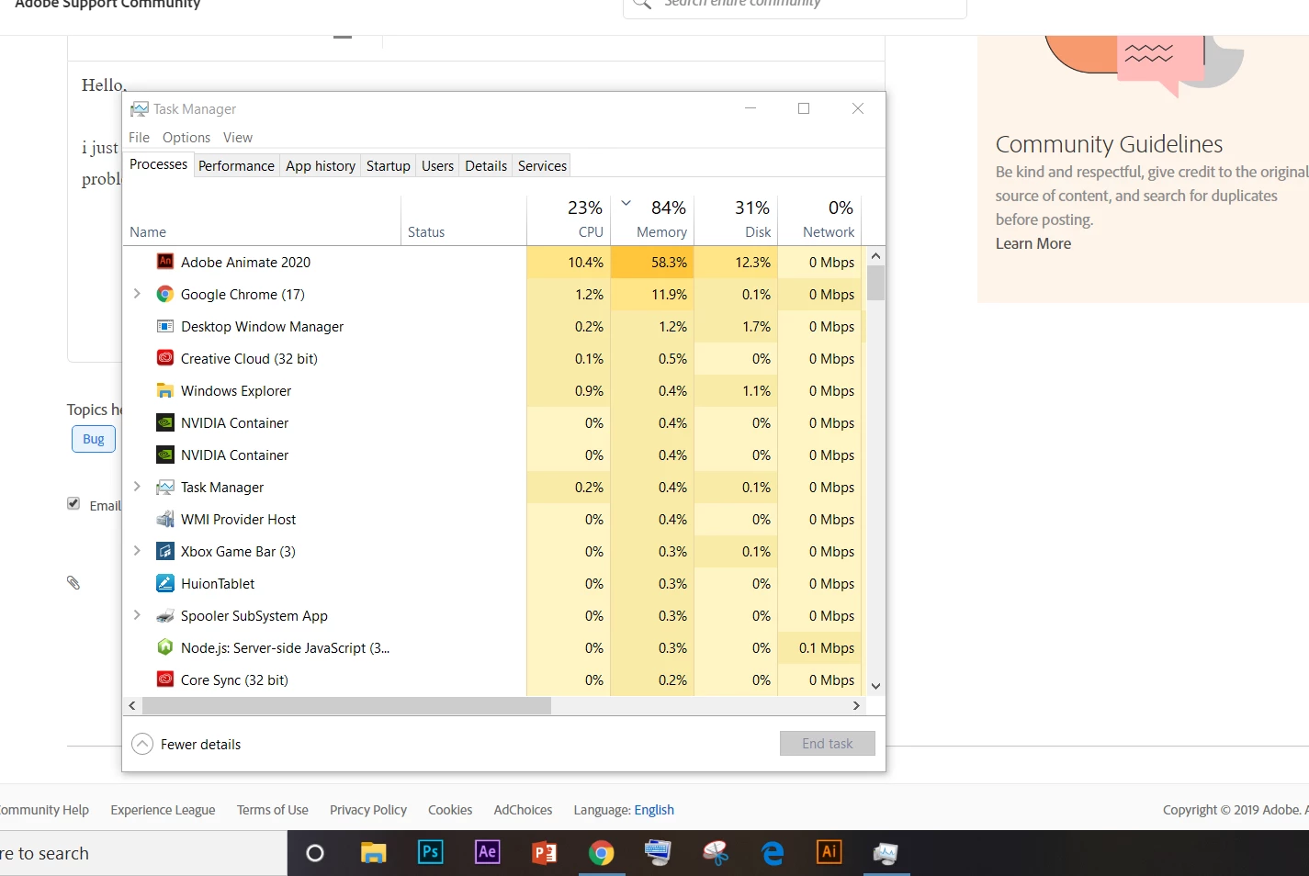The height and width of the screenshot is (876, 1309).
Task: Open PowerPoint from the taskbar
Action: tap(545, 853)
